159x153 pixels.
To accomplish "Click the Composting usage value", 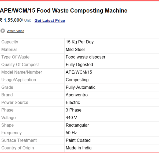I will coord(77,80).
